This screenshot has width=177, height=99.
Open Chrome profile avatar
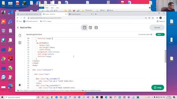[x=160, y=18]
